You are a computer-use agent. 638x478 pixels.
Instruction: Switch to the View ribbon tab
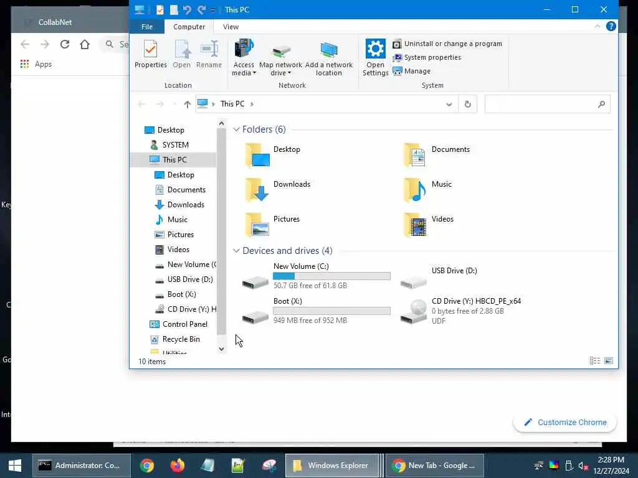point(231,27)
